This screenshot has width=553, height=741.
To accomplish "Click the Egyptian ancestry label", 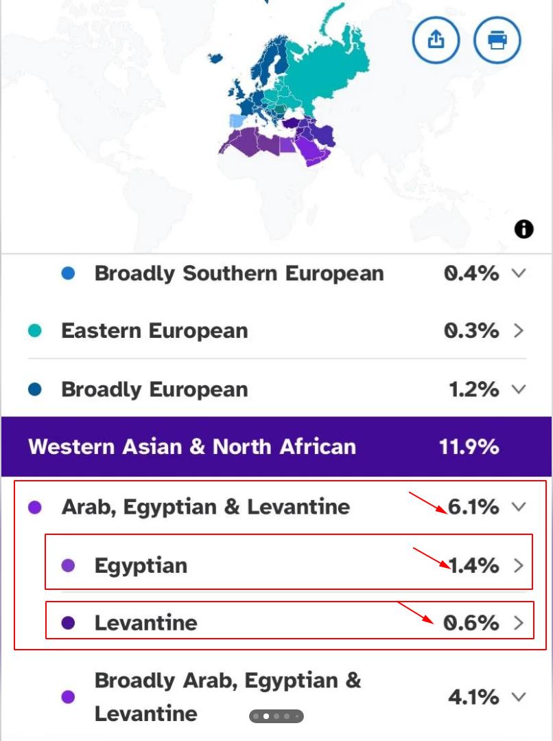I will [x=141, y=566].
